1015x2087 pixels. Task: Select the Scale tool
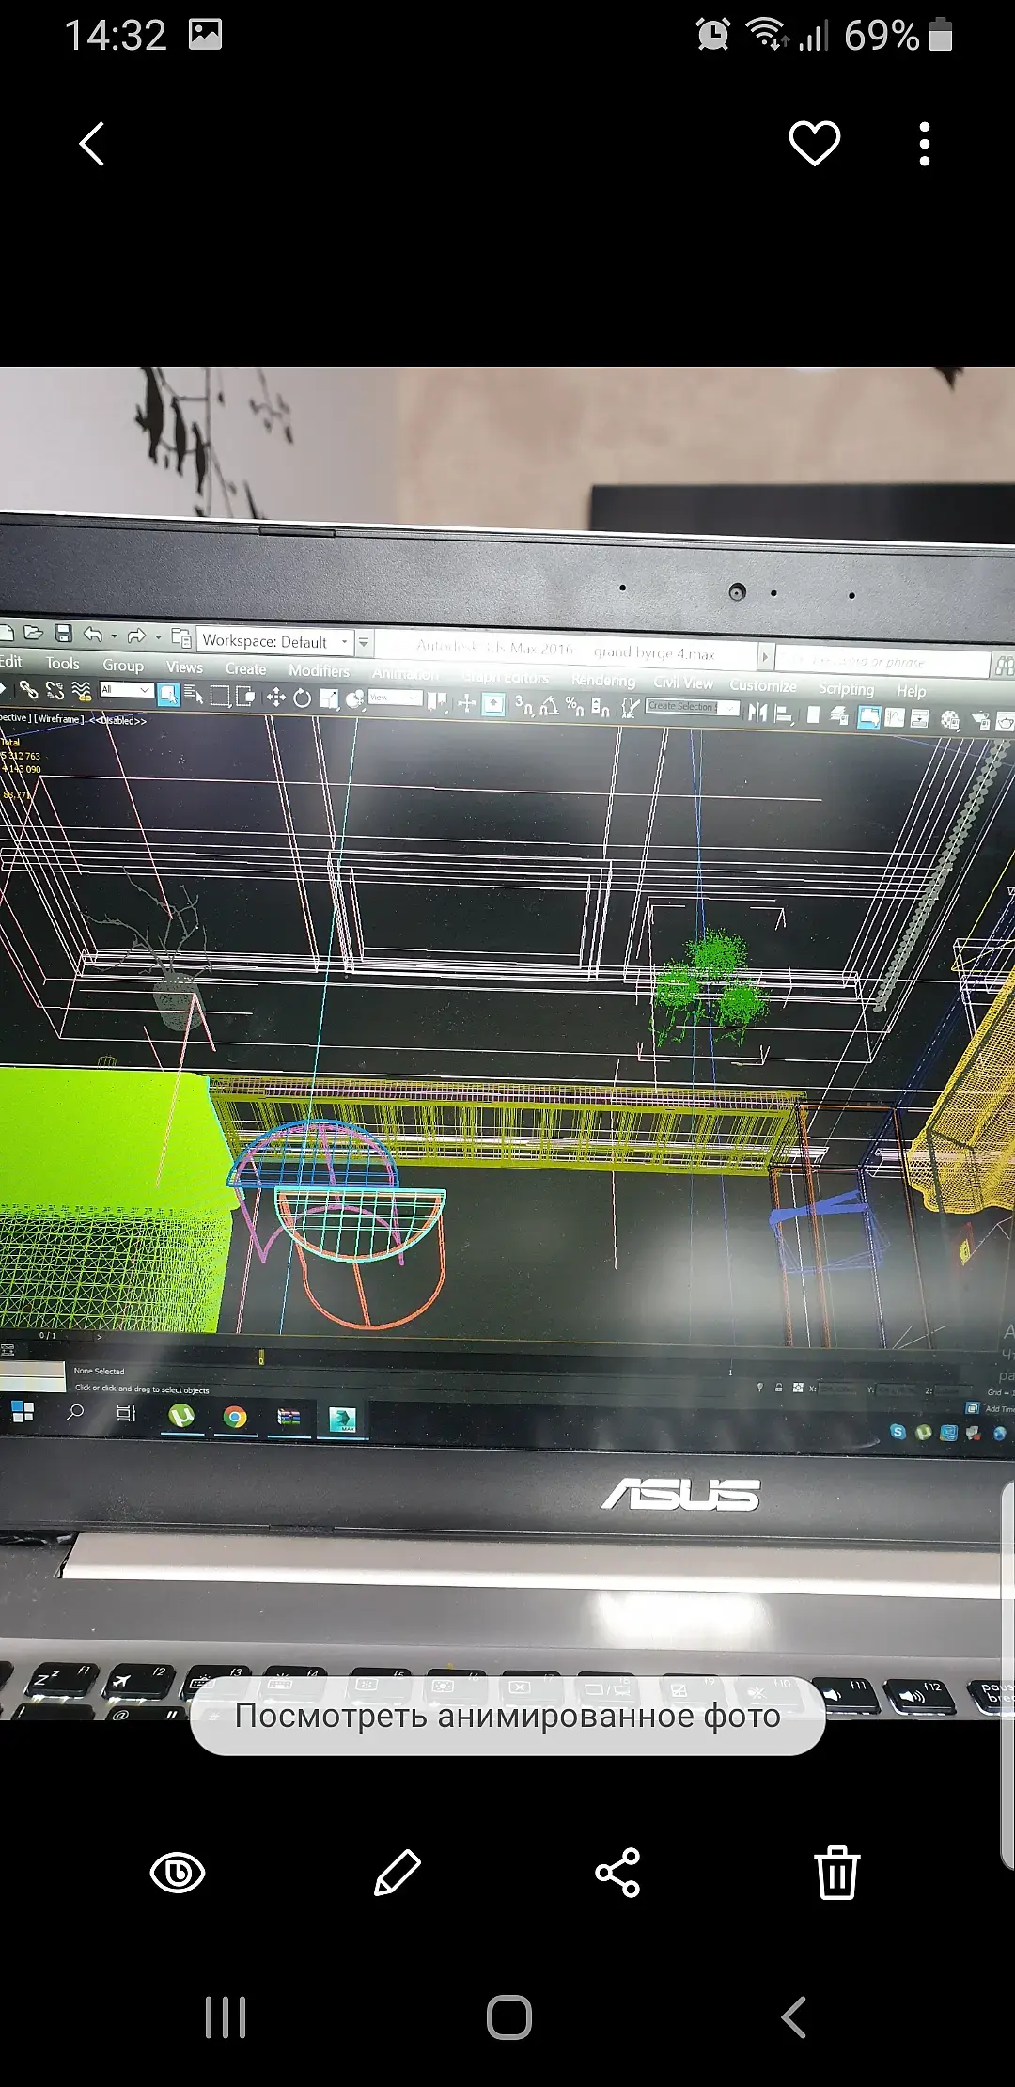329,698
